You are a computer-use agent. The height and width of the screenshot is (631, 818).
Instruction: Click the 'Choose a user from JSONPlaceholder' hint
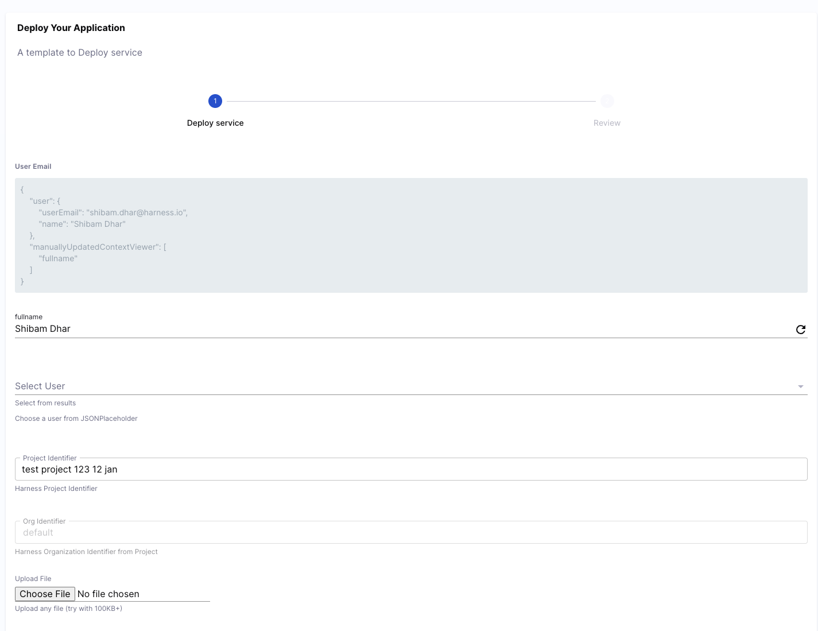76,419
